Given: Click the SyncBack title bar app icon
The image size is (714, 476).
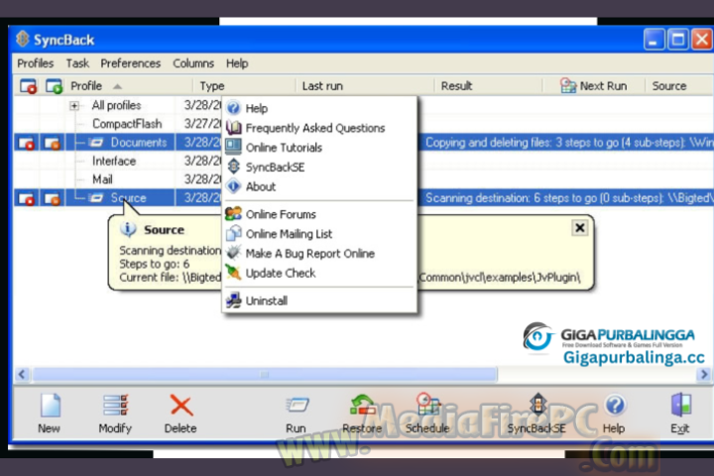Looking at the screenshot, I should coord(22,40).
